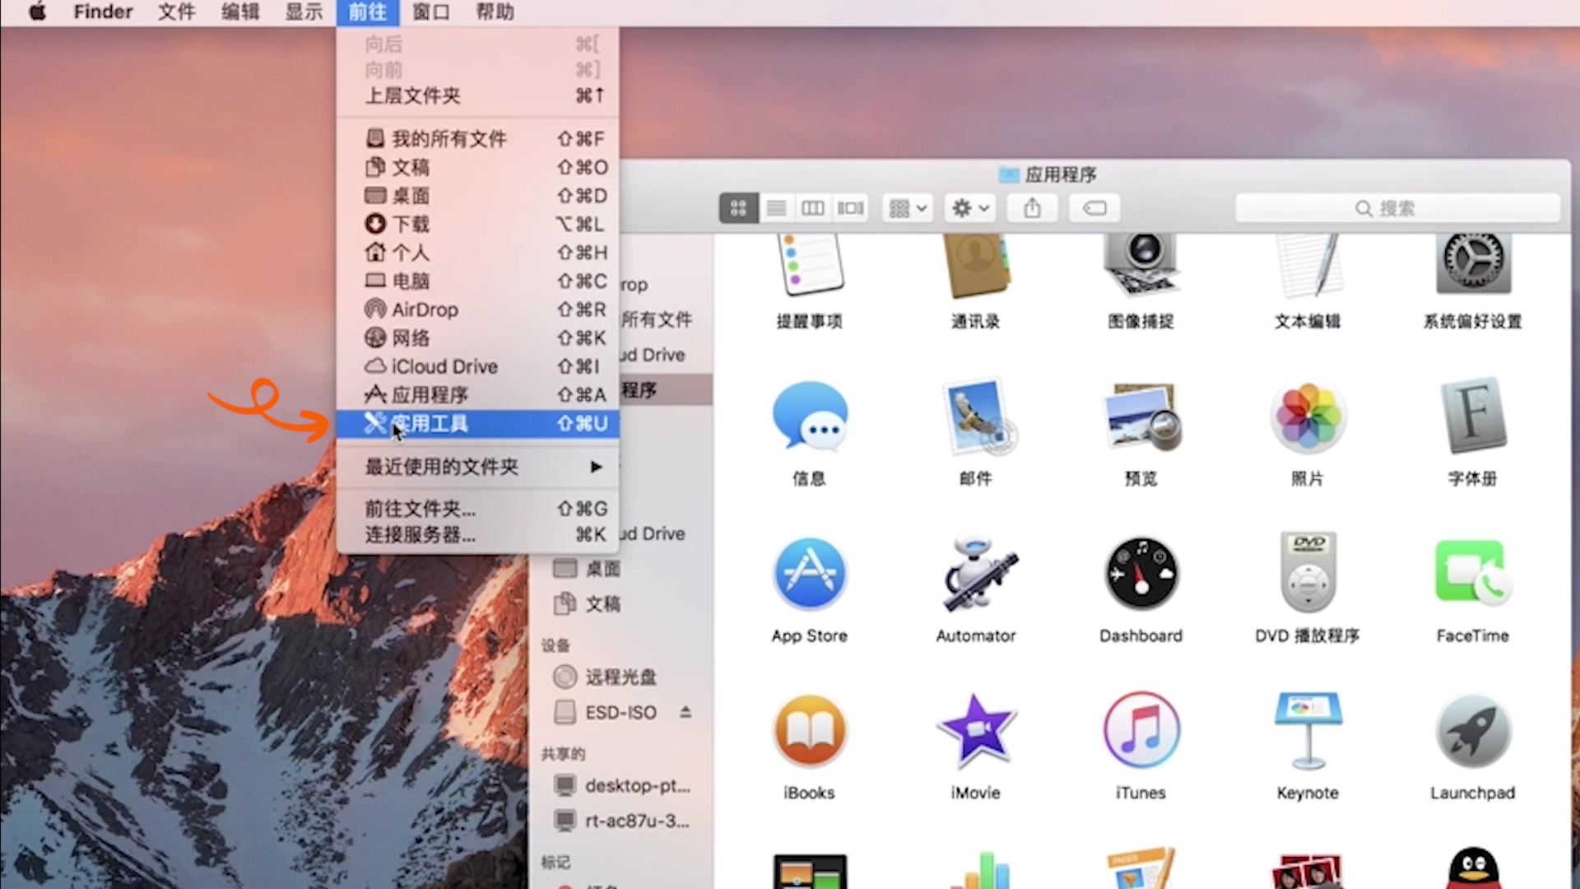Open the 窗口 menu in menu bar
This screenshot has height=889, width=1580.
pyautogui.click(x=430, y=12)
